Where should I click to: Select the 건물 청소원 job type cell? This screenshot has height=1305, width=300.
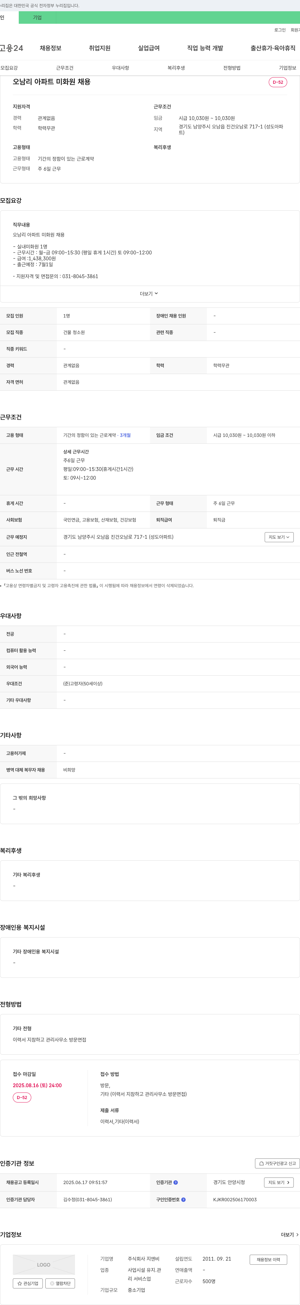coord(74,332)
